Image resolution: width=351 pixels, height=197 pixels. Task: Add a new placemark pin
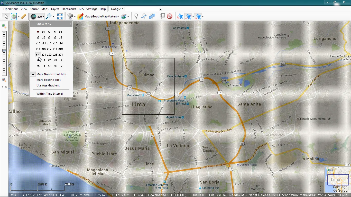(136, 16)
